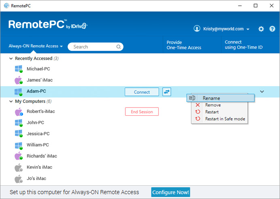Select Michael-PC in the list
Image resolution: width=280 pixels, height=199 pixels.
(x=38, y=69)
